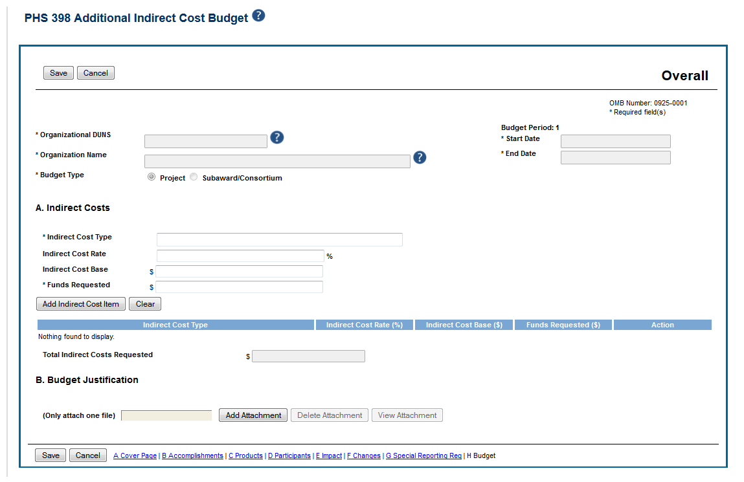Click the top Cancel button

[96, 73]
